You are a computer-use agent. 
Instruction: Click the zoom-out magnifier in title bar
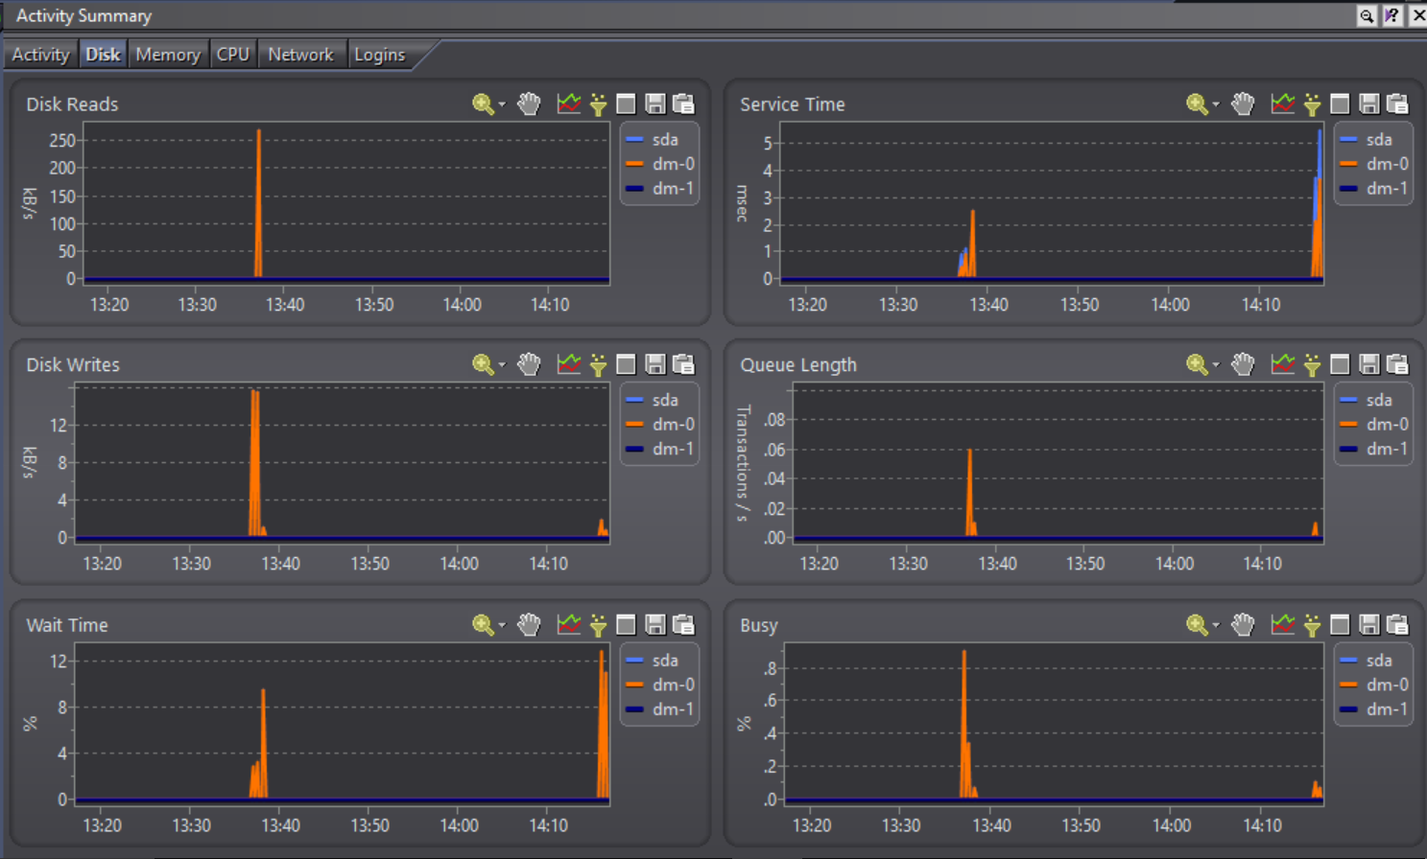tap(1366, 15)
